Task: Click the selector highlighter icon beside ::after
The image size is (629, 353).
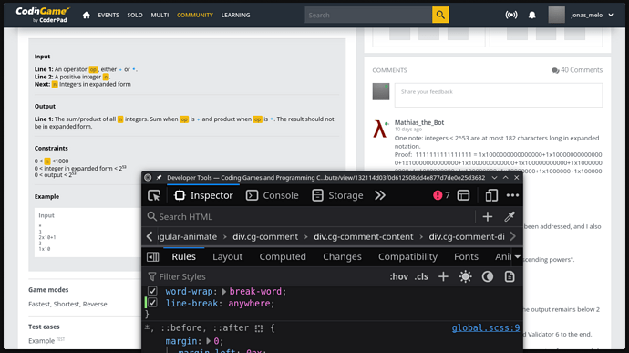Action: click(x=259, y=328)
